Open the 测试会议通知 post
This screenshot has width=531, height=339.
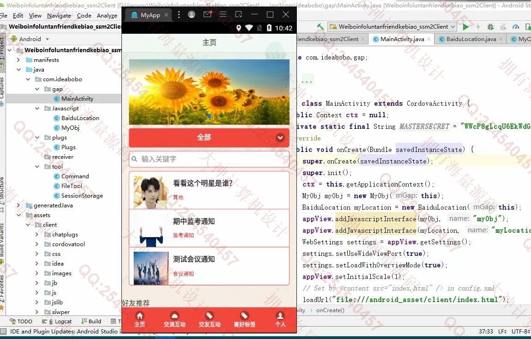(x=209, y=266)
